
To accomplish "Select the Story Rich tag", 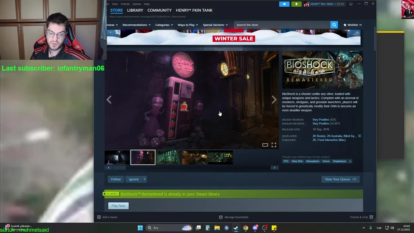I will [297, 161].
